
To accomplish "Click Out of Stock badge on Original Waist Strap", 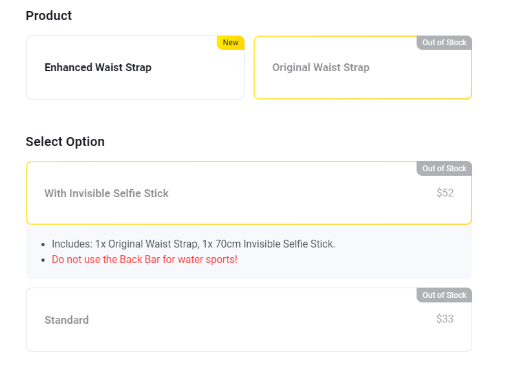I will (x=444, y=43).
